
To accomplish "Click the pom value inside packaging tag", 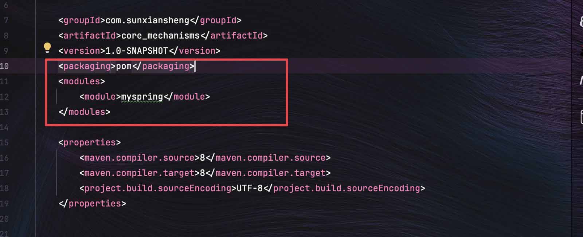I will [124, 66].
